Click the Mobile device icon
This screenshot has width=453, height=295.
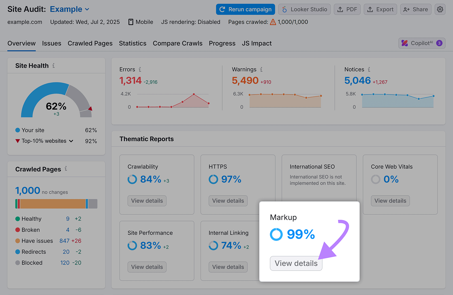131,22
